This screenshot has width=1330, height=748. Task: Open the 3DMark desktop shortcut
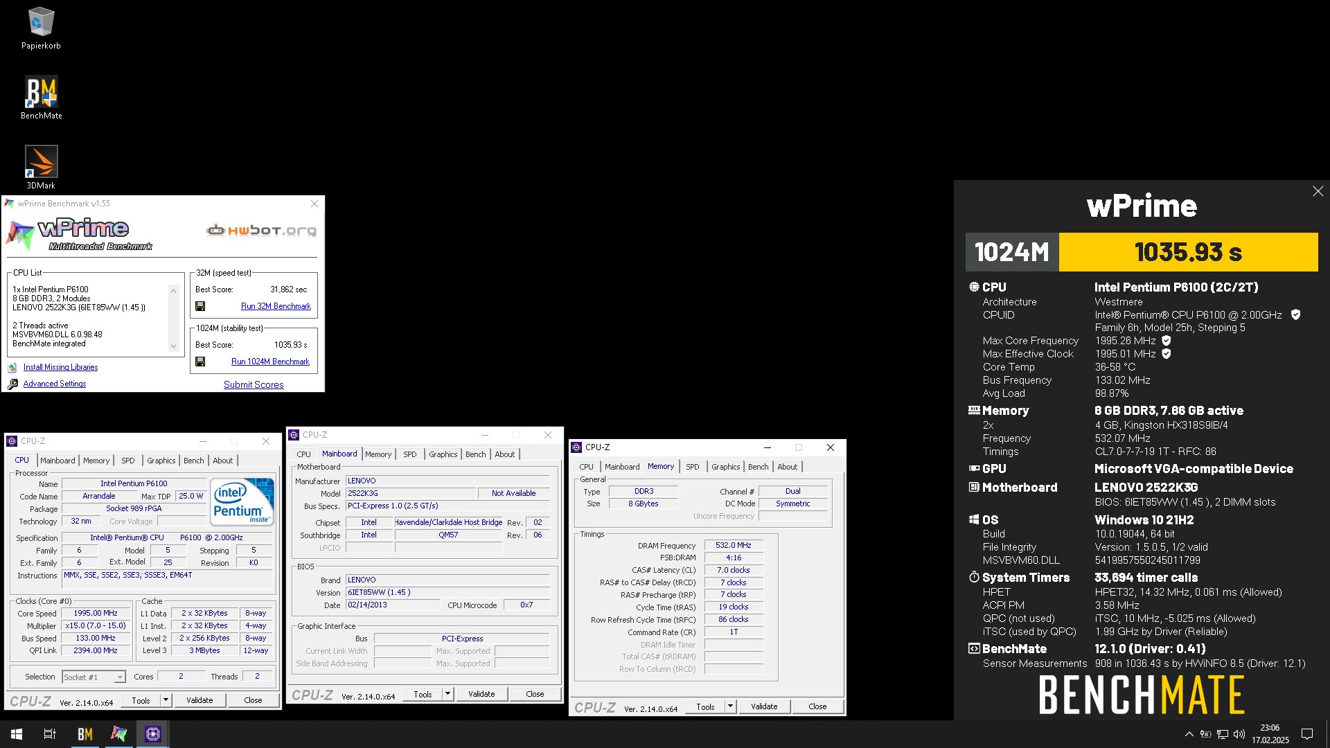click(x=41, y=167)
